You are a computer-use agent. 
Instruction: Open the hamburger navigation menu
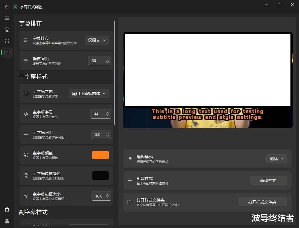pos(7,18)
